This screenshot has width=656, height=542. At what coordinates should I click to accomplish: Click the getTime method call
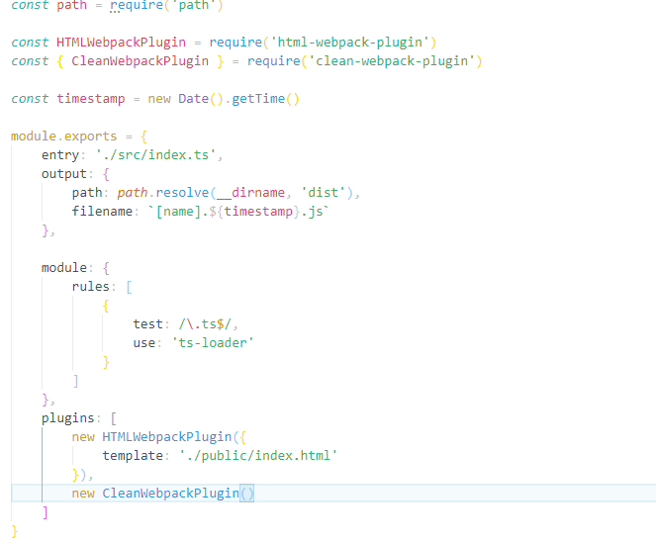[x=258, y=99]
